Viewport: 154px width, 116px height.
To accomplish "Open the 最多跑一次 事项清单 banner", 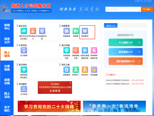I will coord(114,106).
